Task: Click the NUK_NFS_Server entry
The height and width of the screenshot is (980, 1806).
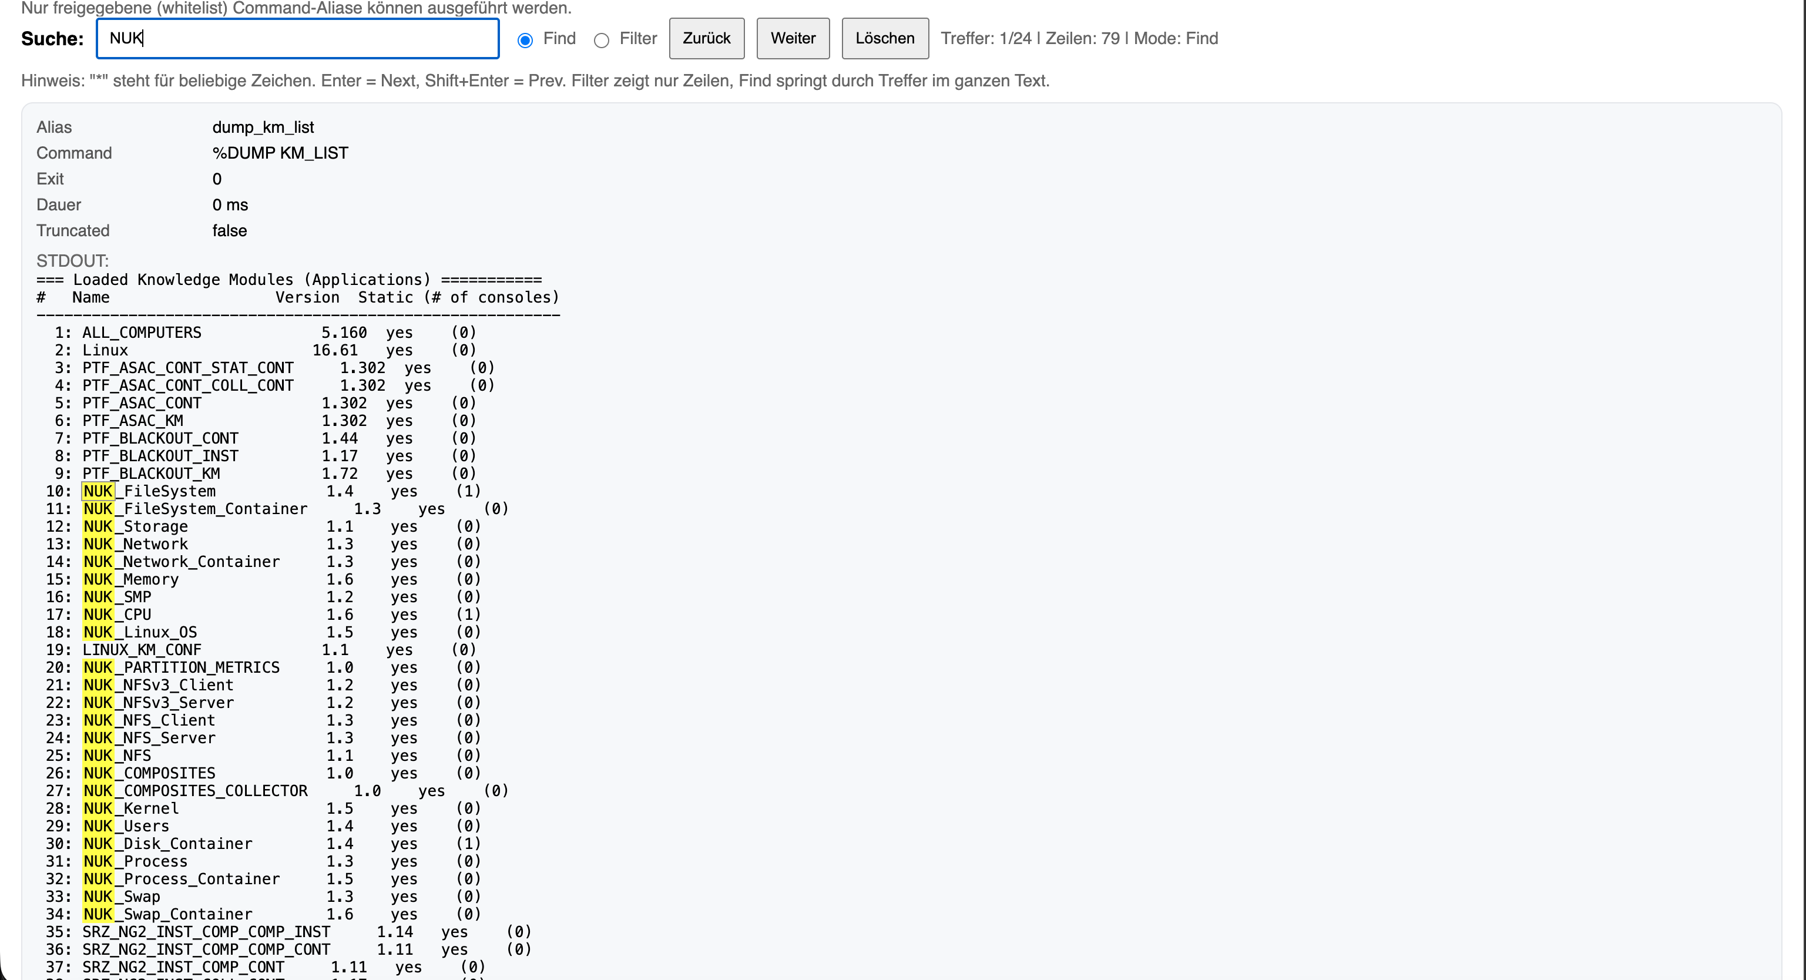Action: tap(149, 737)
